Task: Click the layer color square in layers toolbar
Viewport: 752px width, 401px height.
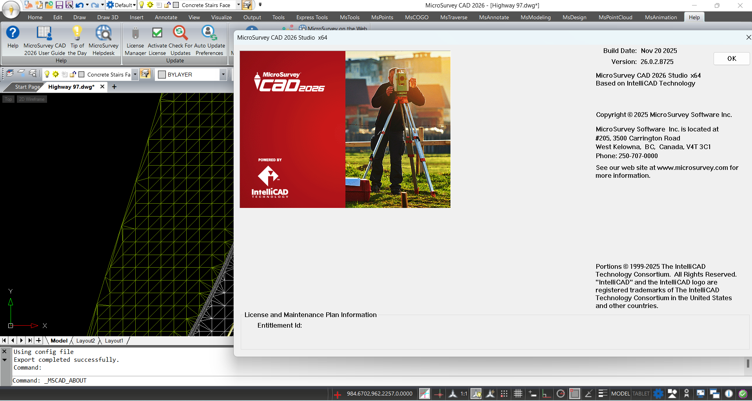Action: click(x=82, y=74)
